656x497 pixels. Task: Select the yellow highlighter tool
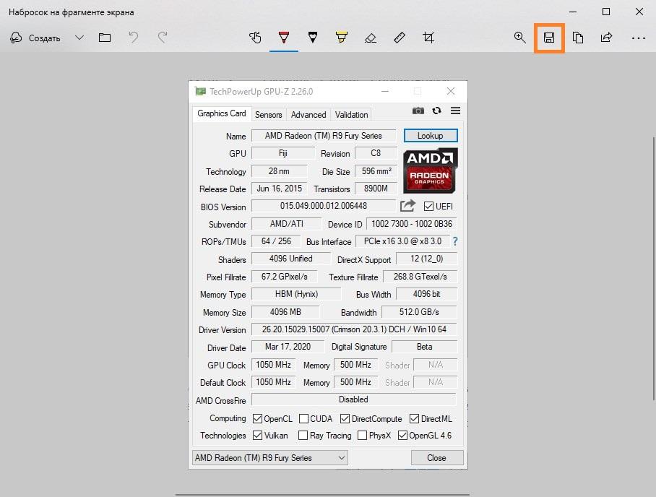(342, 38)
